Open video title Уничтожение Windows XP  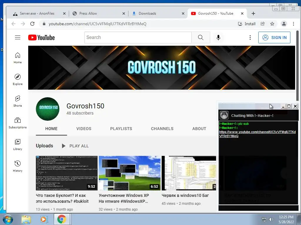(x=124, y=198)
